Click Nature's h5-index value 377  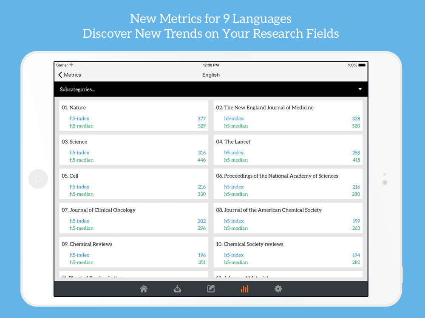click(201, 118)
